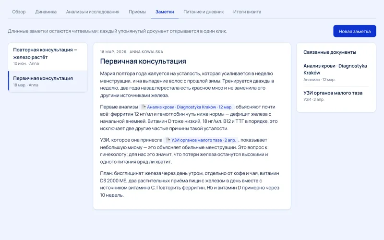This screenshot has width=384, height=240.
Task: Click the Новая заметка button
Action: click(x=355, y=31)
